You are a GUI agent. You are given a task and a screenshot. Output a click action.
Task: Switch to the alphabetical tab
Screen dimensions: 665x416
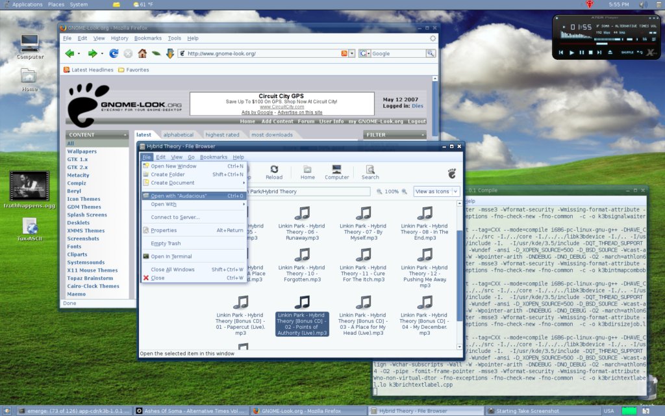tap(178, 135)
